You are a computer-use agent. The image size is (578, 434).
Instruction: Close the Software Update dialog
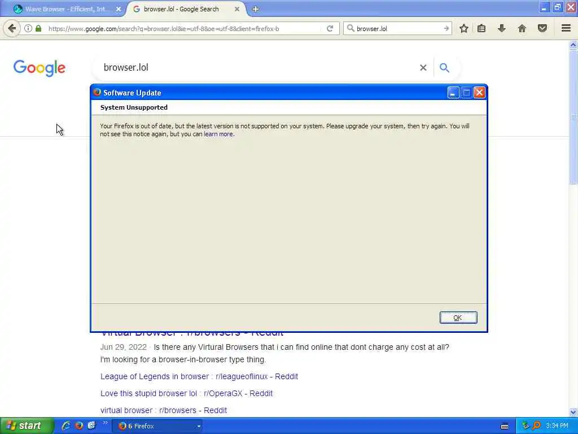[479, 93]
